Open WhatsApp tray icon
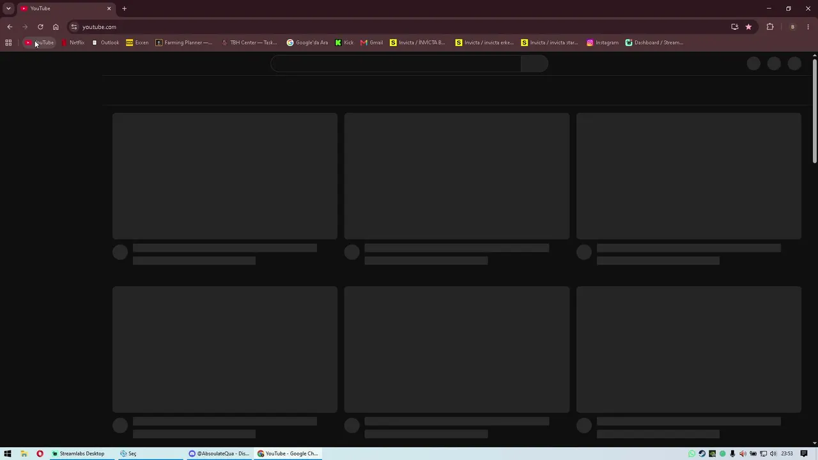 691,454
